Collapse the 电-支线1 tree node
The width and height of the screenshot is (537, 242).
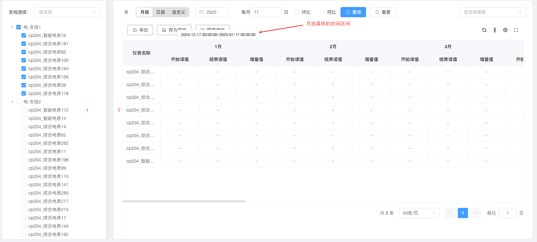[x=12, y=27]
